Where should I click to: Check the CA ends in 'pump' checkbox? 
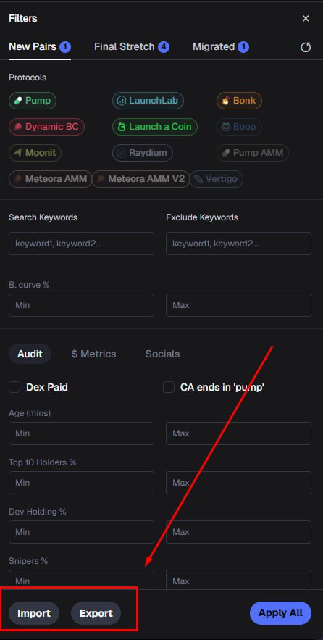click(169, 387)
